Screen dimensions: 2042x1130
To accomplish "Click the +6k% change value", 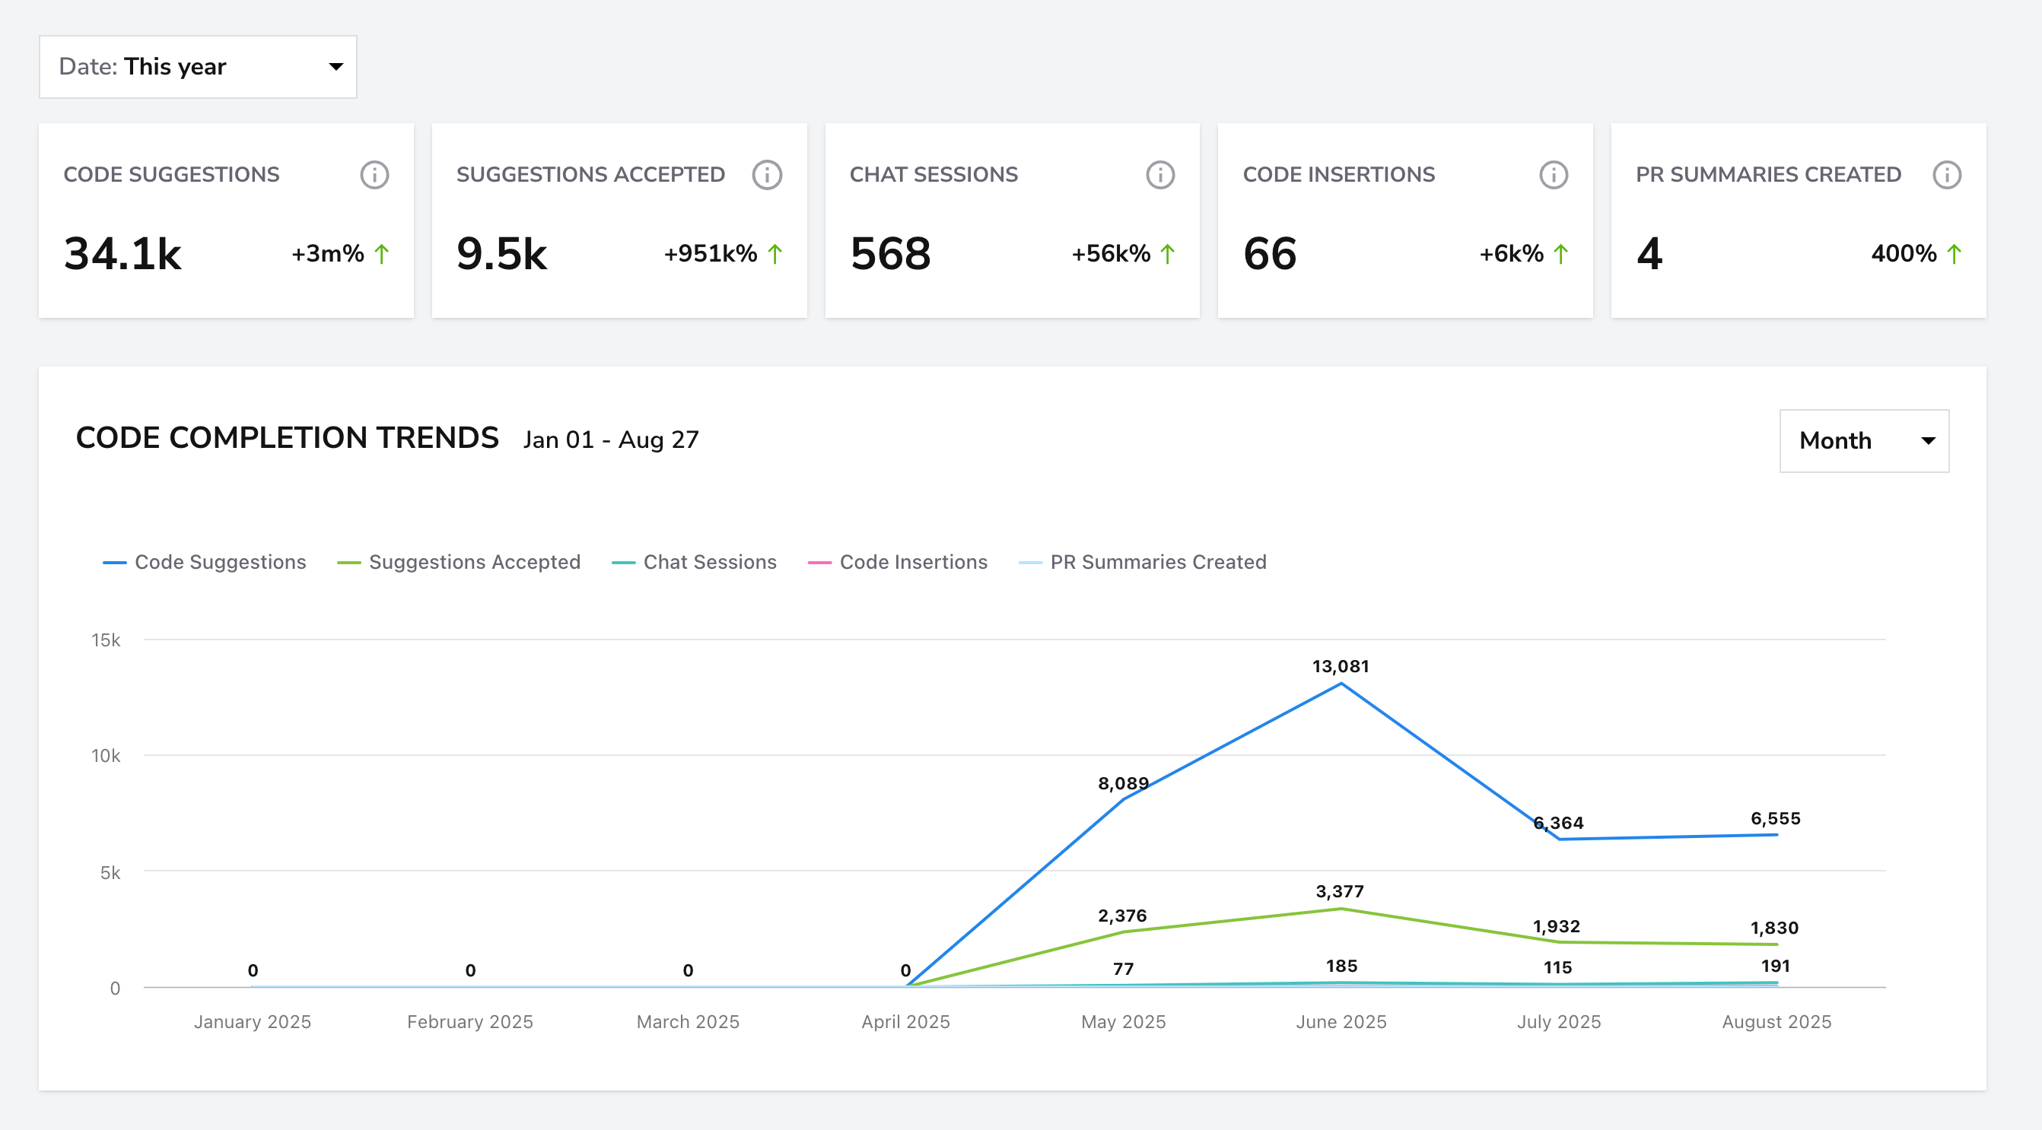I will point(1512,253).
